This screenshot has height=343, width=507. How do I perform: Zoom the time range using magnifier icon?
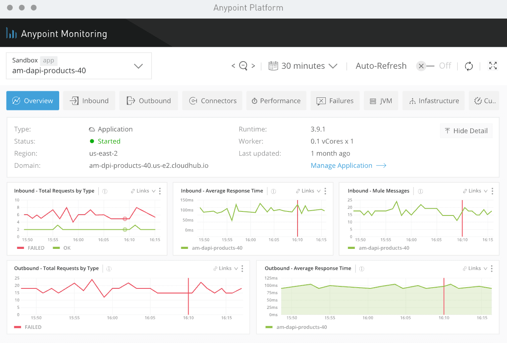click(243, 66)
